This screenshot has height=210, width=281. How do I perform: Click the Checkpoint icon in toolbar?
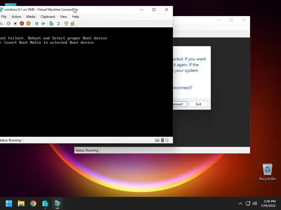pyautogui.click(x=52, y=24)
